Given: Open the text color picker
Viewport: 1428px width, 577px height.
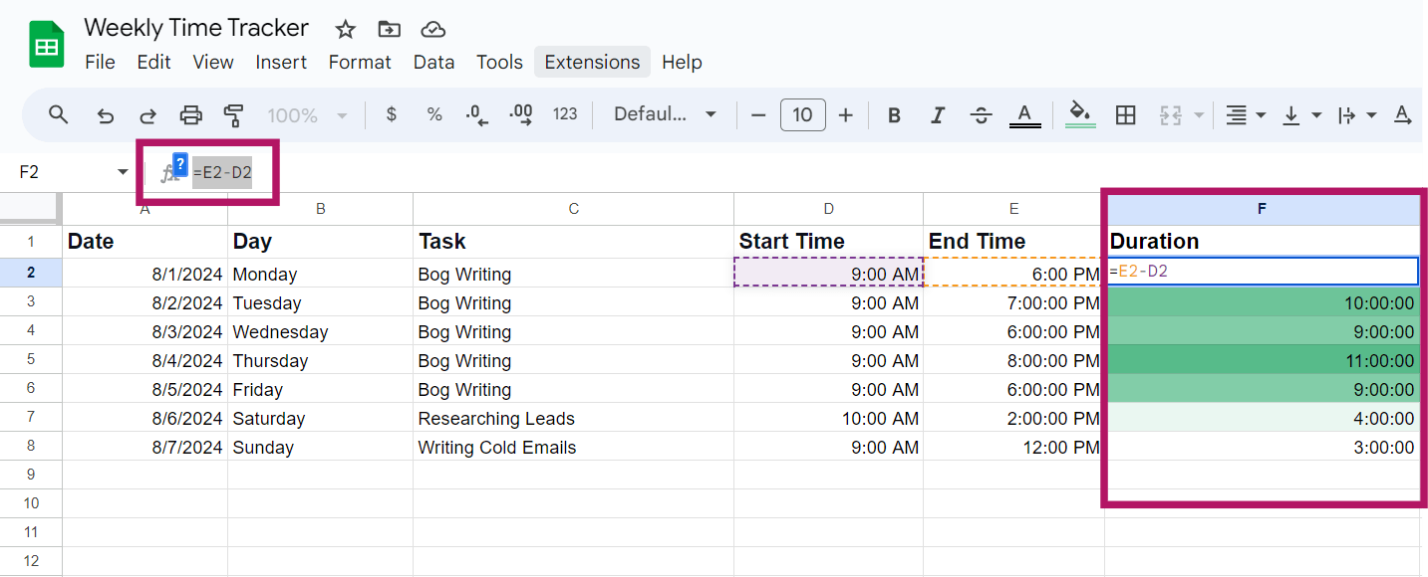Looking at the screenshot, I should [x=1024, y=114].
